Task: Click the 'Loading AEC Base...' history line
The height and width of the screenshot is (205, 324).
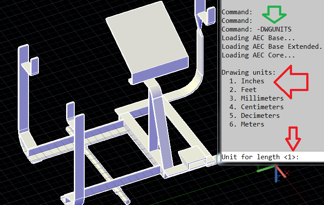Action: coord(258,38)
